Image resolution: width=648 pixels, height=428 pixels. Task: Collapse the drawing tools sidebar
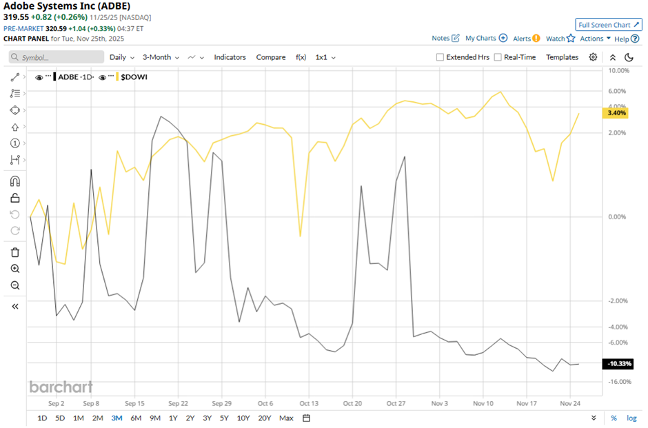coord(15,307)
